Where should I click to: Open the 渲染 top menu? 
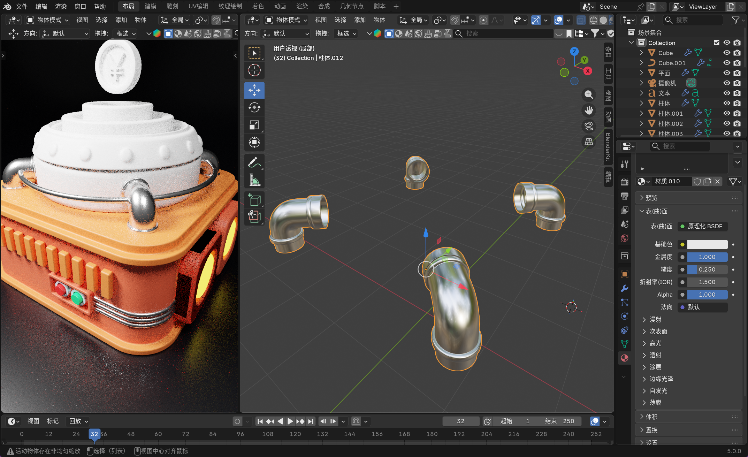click(x=61, y=6)
